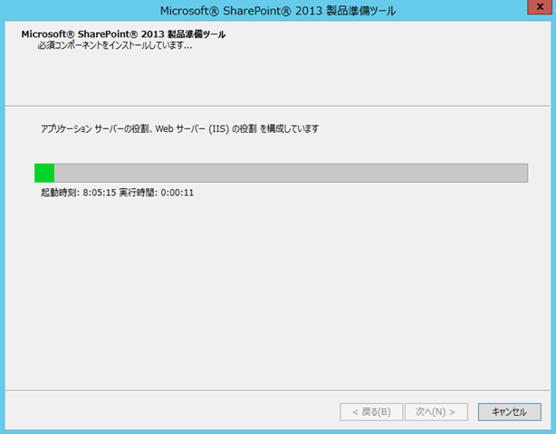
Task: Click the 起動時刻 8:05:15 実行時間 text
Action: click(118, 193)
